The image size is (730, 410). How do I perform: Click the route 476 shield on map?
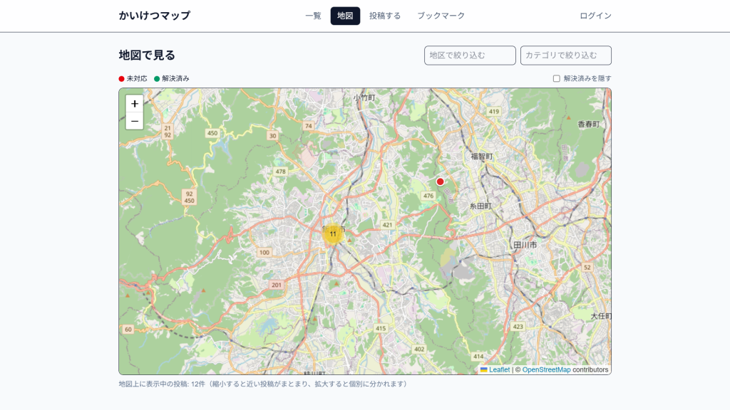[x=428, y=196]
